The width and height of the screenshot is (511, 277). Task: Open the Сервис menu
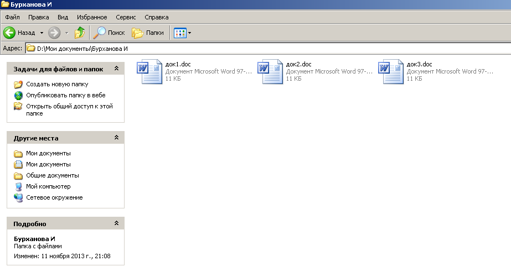click(126, 17)
